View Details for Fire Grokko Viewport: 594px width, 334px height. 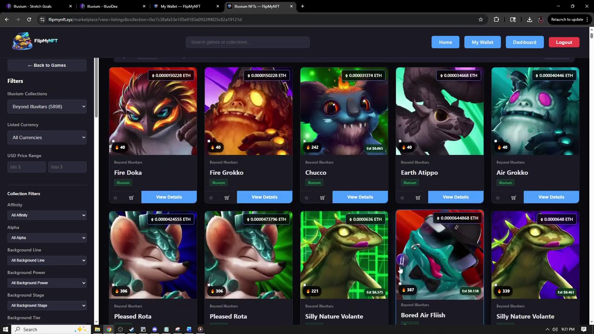265,197
